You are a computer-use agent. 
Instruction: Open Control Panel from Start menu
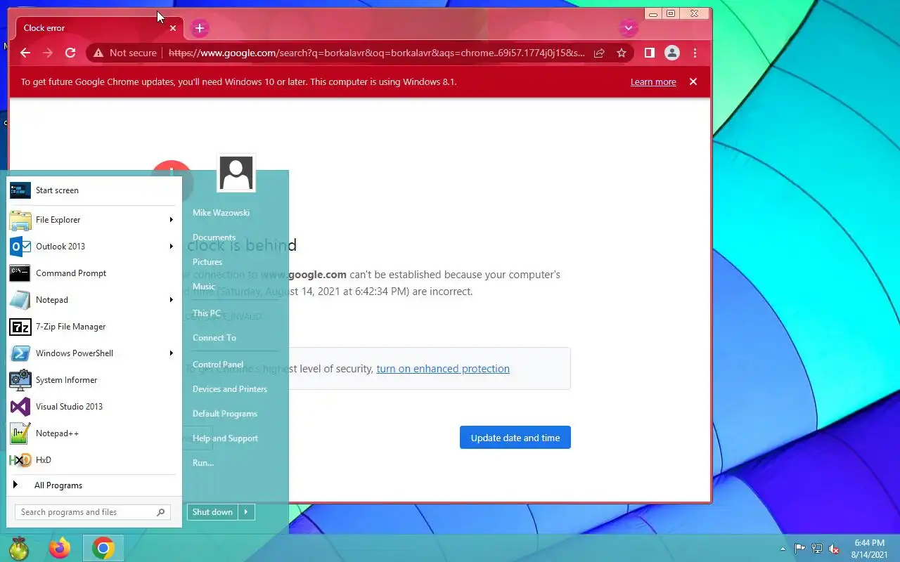[x=218, y=365]
